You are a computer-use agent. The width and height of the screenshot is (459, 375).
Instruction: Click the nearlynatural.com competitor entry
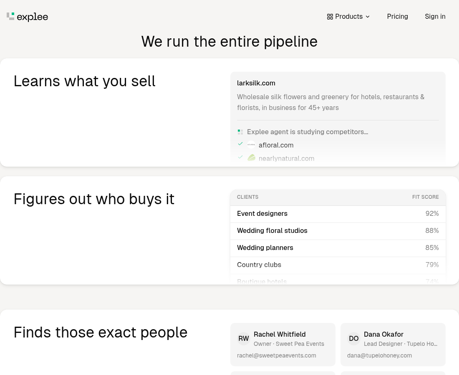coord(286,158)
